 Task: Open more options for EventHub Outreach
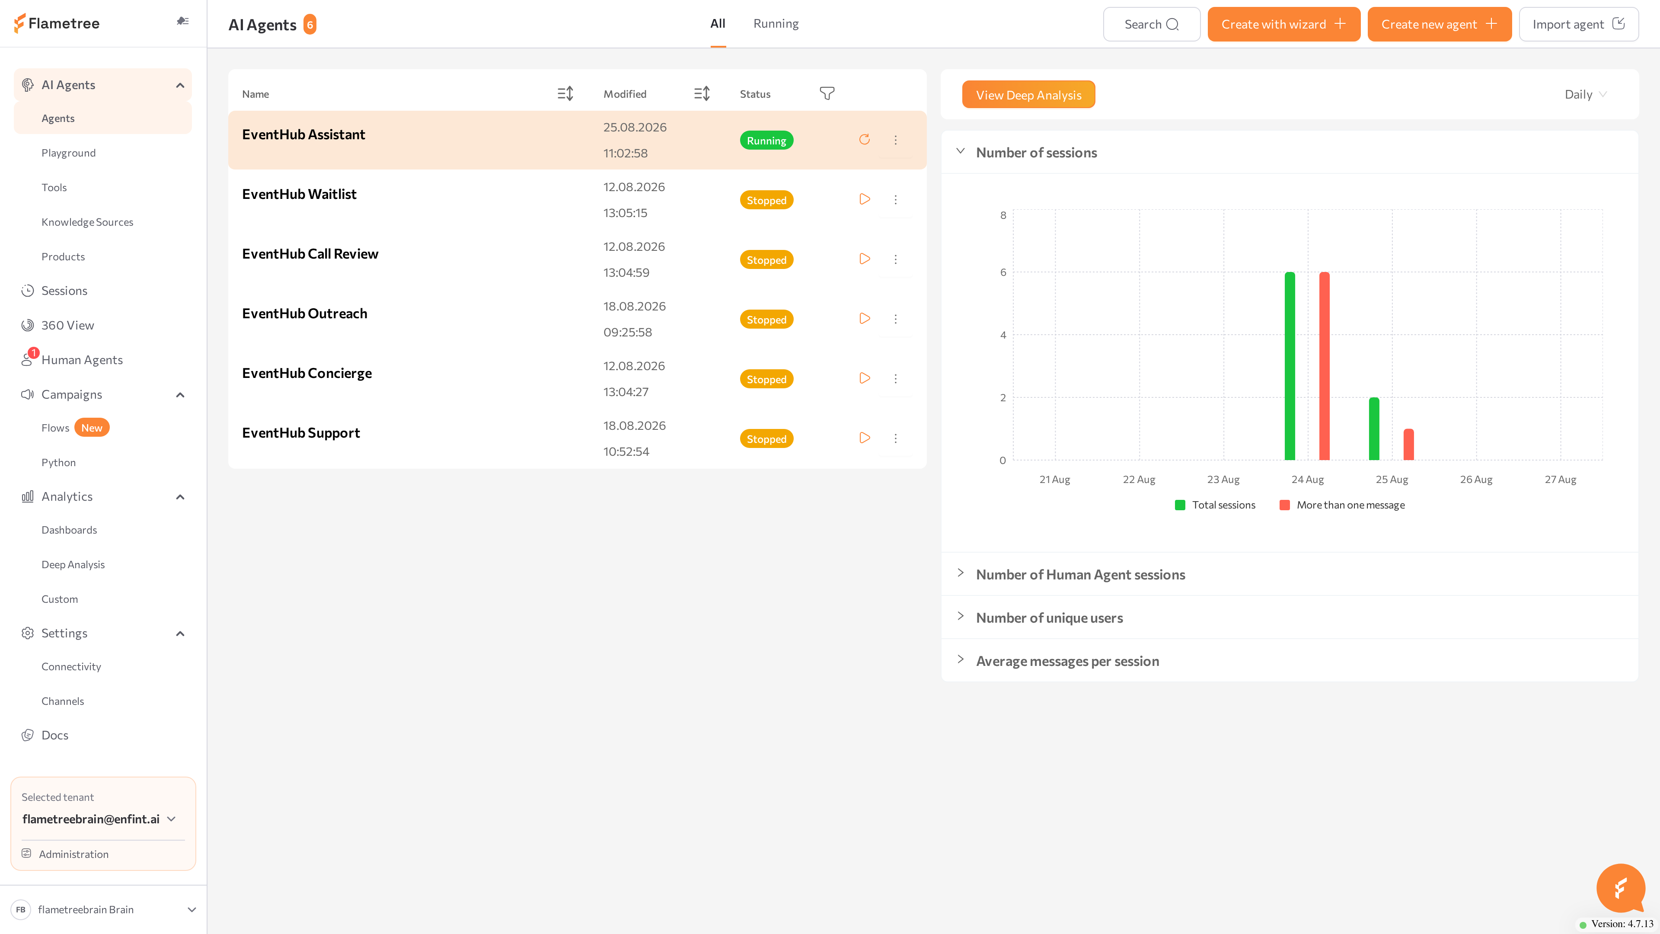tap(895, 319)
